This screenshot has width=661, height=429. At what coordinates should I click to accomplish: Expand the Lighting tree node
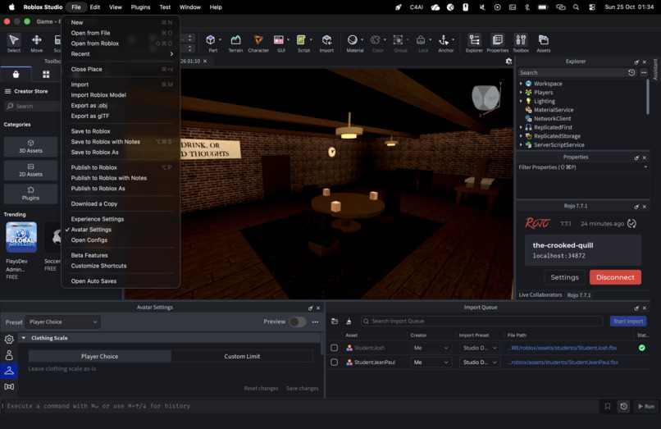tap(521, 101)
